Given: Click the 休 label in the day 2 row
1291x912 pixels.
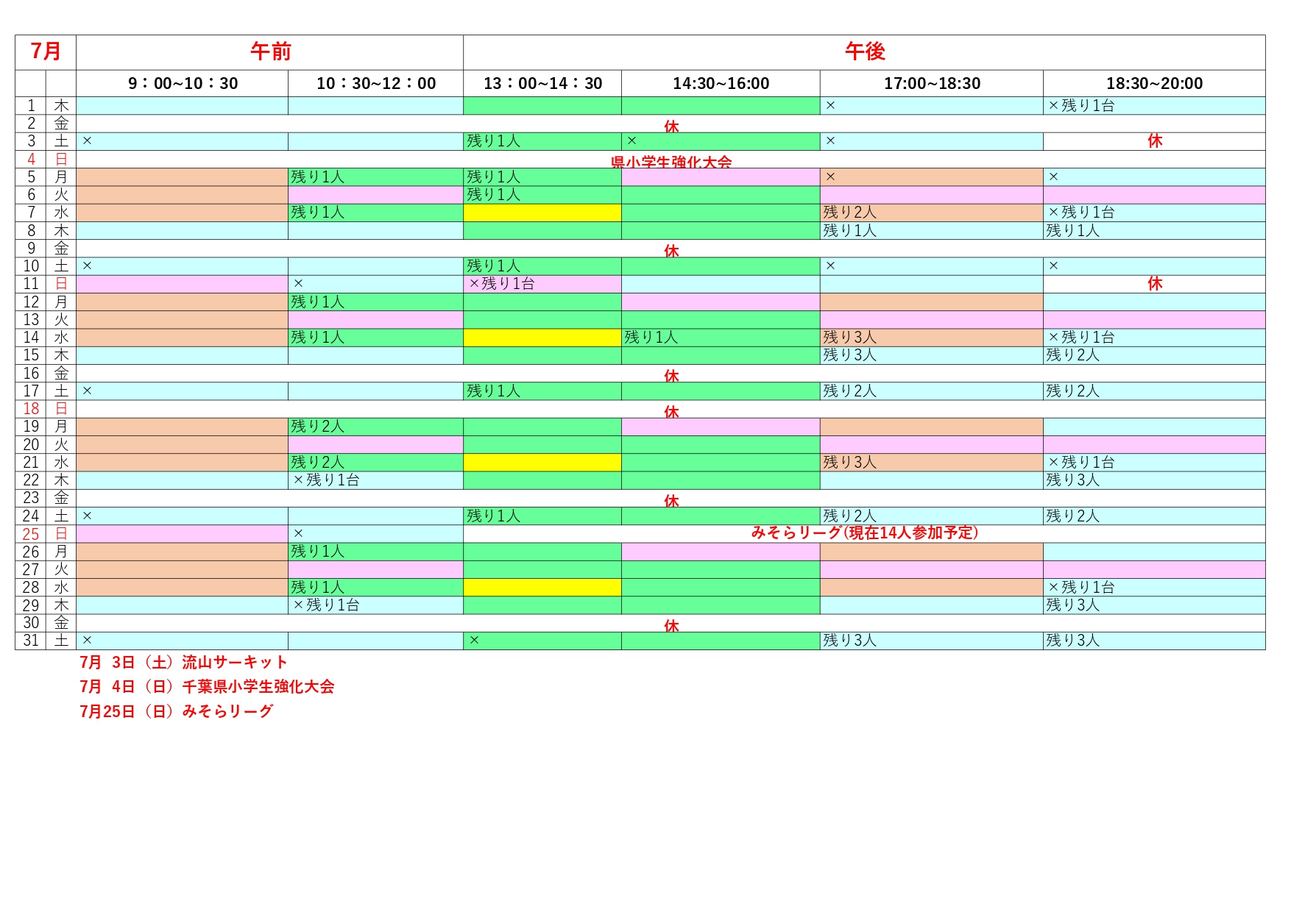Looking at the screenshot, I should 671,126.
